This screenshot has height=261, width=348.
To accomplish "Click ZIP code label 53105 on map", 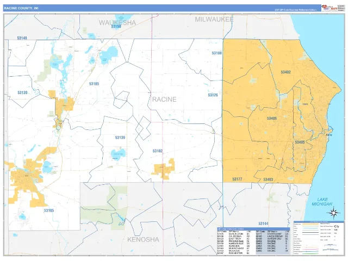I will coord(49,210).
